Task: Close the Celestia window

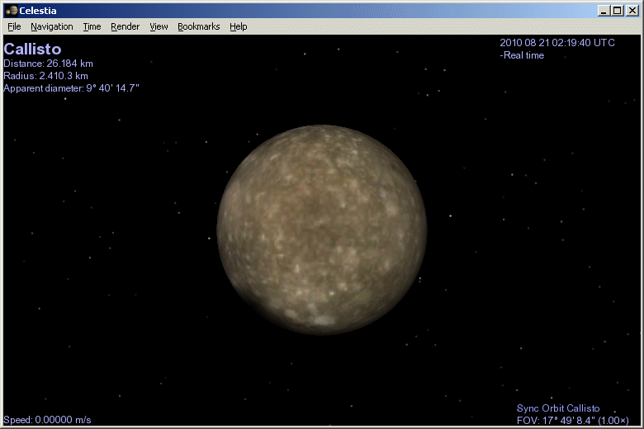Action: [632, 10]
